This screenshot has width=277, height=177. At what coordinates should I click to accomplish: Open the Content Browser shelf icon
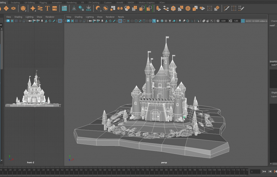tap(64, 8)
